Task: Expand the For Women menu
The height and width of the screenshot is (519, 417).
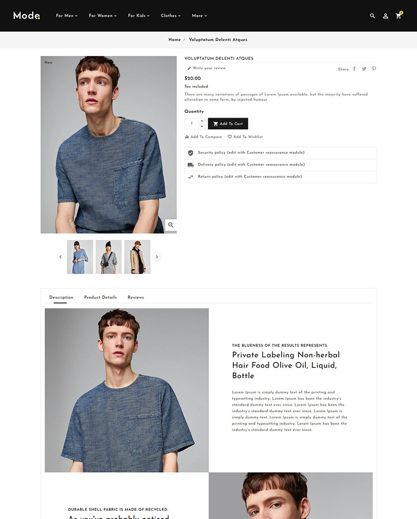Action: click(103, 16)
